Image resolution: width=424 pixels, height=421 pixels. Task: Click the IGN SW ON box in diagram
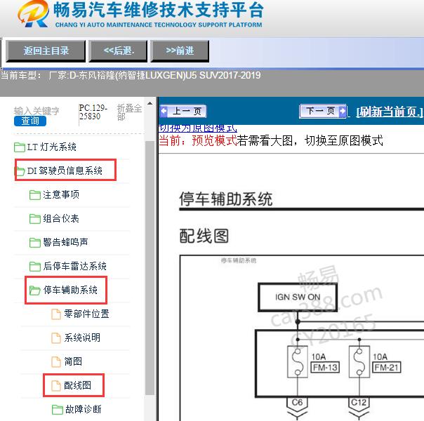298,297
